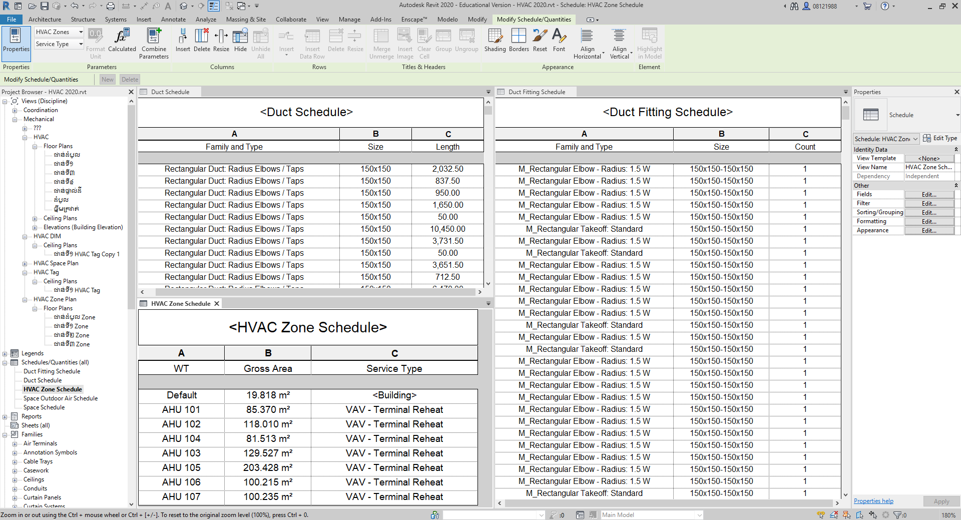This screenshot has width=961, height=520.
Task: Click Edit button for Filter
Action: tap(929, 204)
